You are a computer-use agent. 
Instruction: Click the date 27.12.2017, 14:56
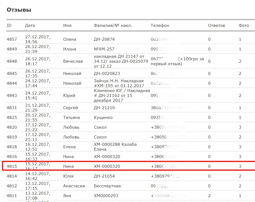38,39
